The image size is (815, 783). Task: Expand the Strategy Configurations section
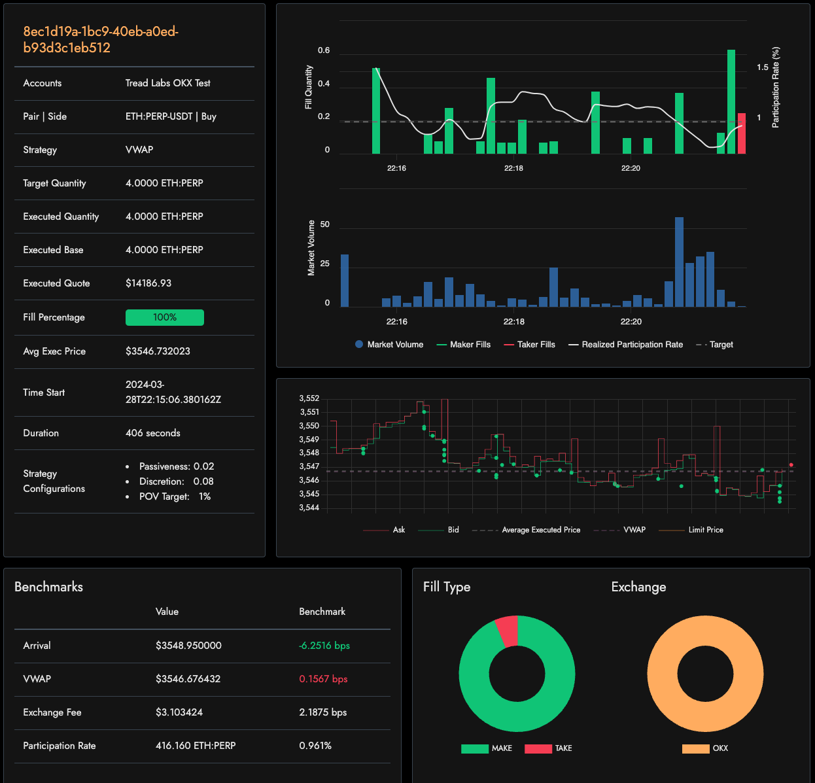(x=54, y=481)
